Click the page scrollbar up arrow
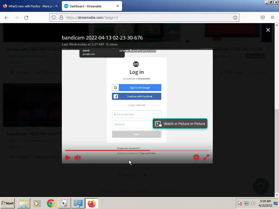This screenshot has height=209, width=279. [277, 25]
